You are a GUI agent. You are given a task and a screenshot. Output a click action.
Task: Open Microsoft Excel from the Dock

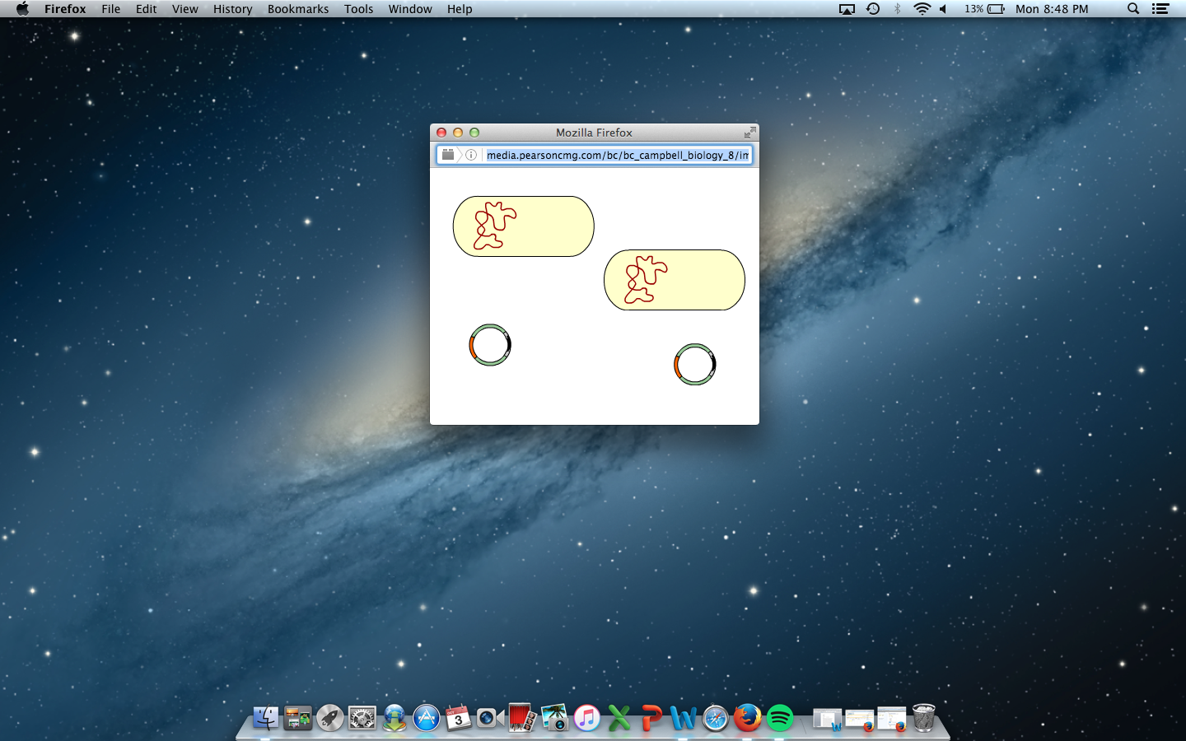tap(619, 718)
